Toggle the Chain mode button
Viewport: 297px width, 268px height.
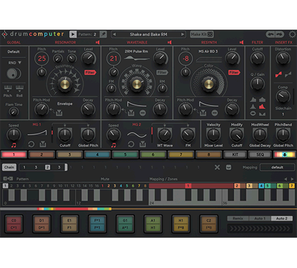[x=9, y=167]
